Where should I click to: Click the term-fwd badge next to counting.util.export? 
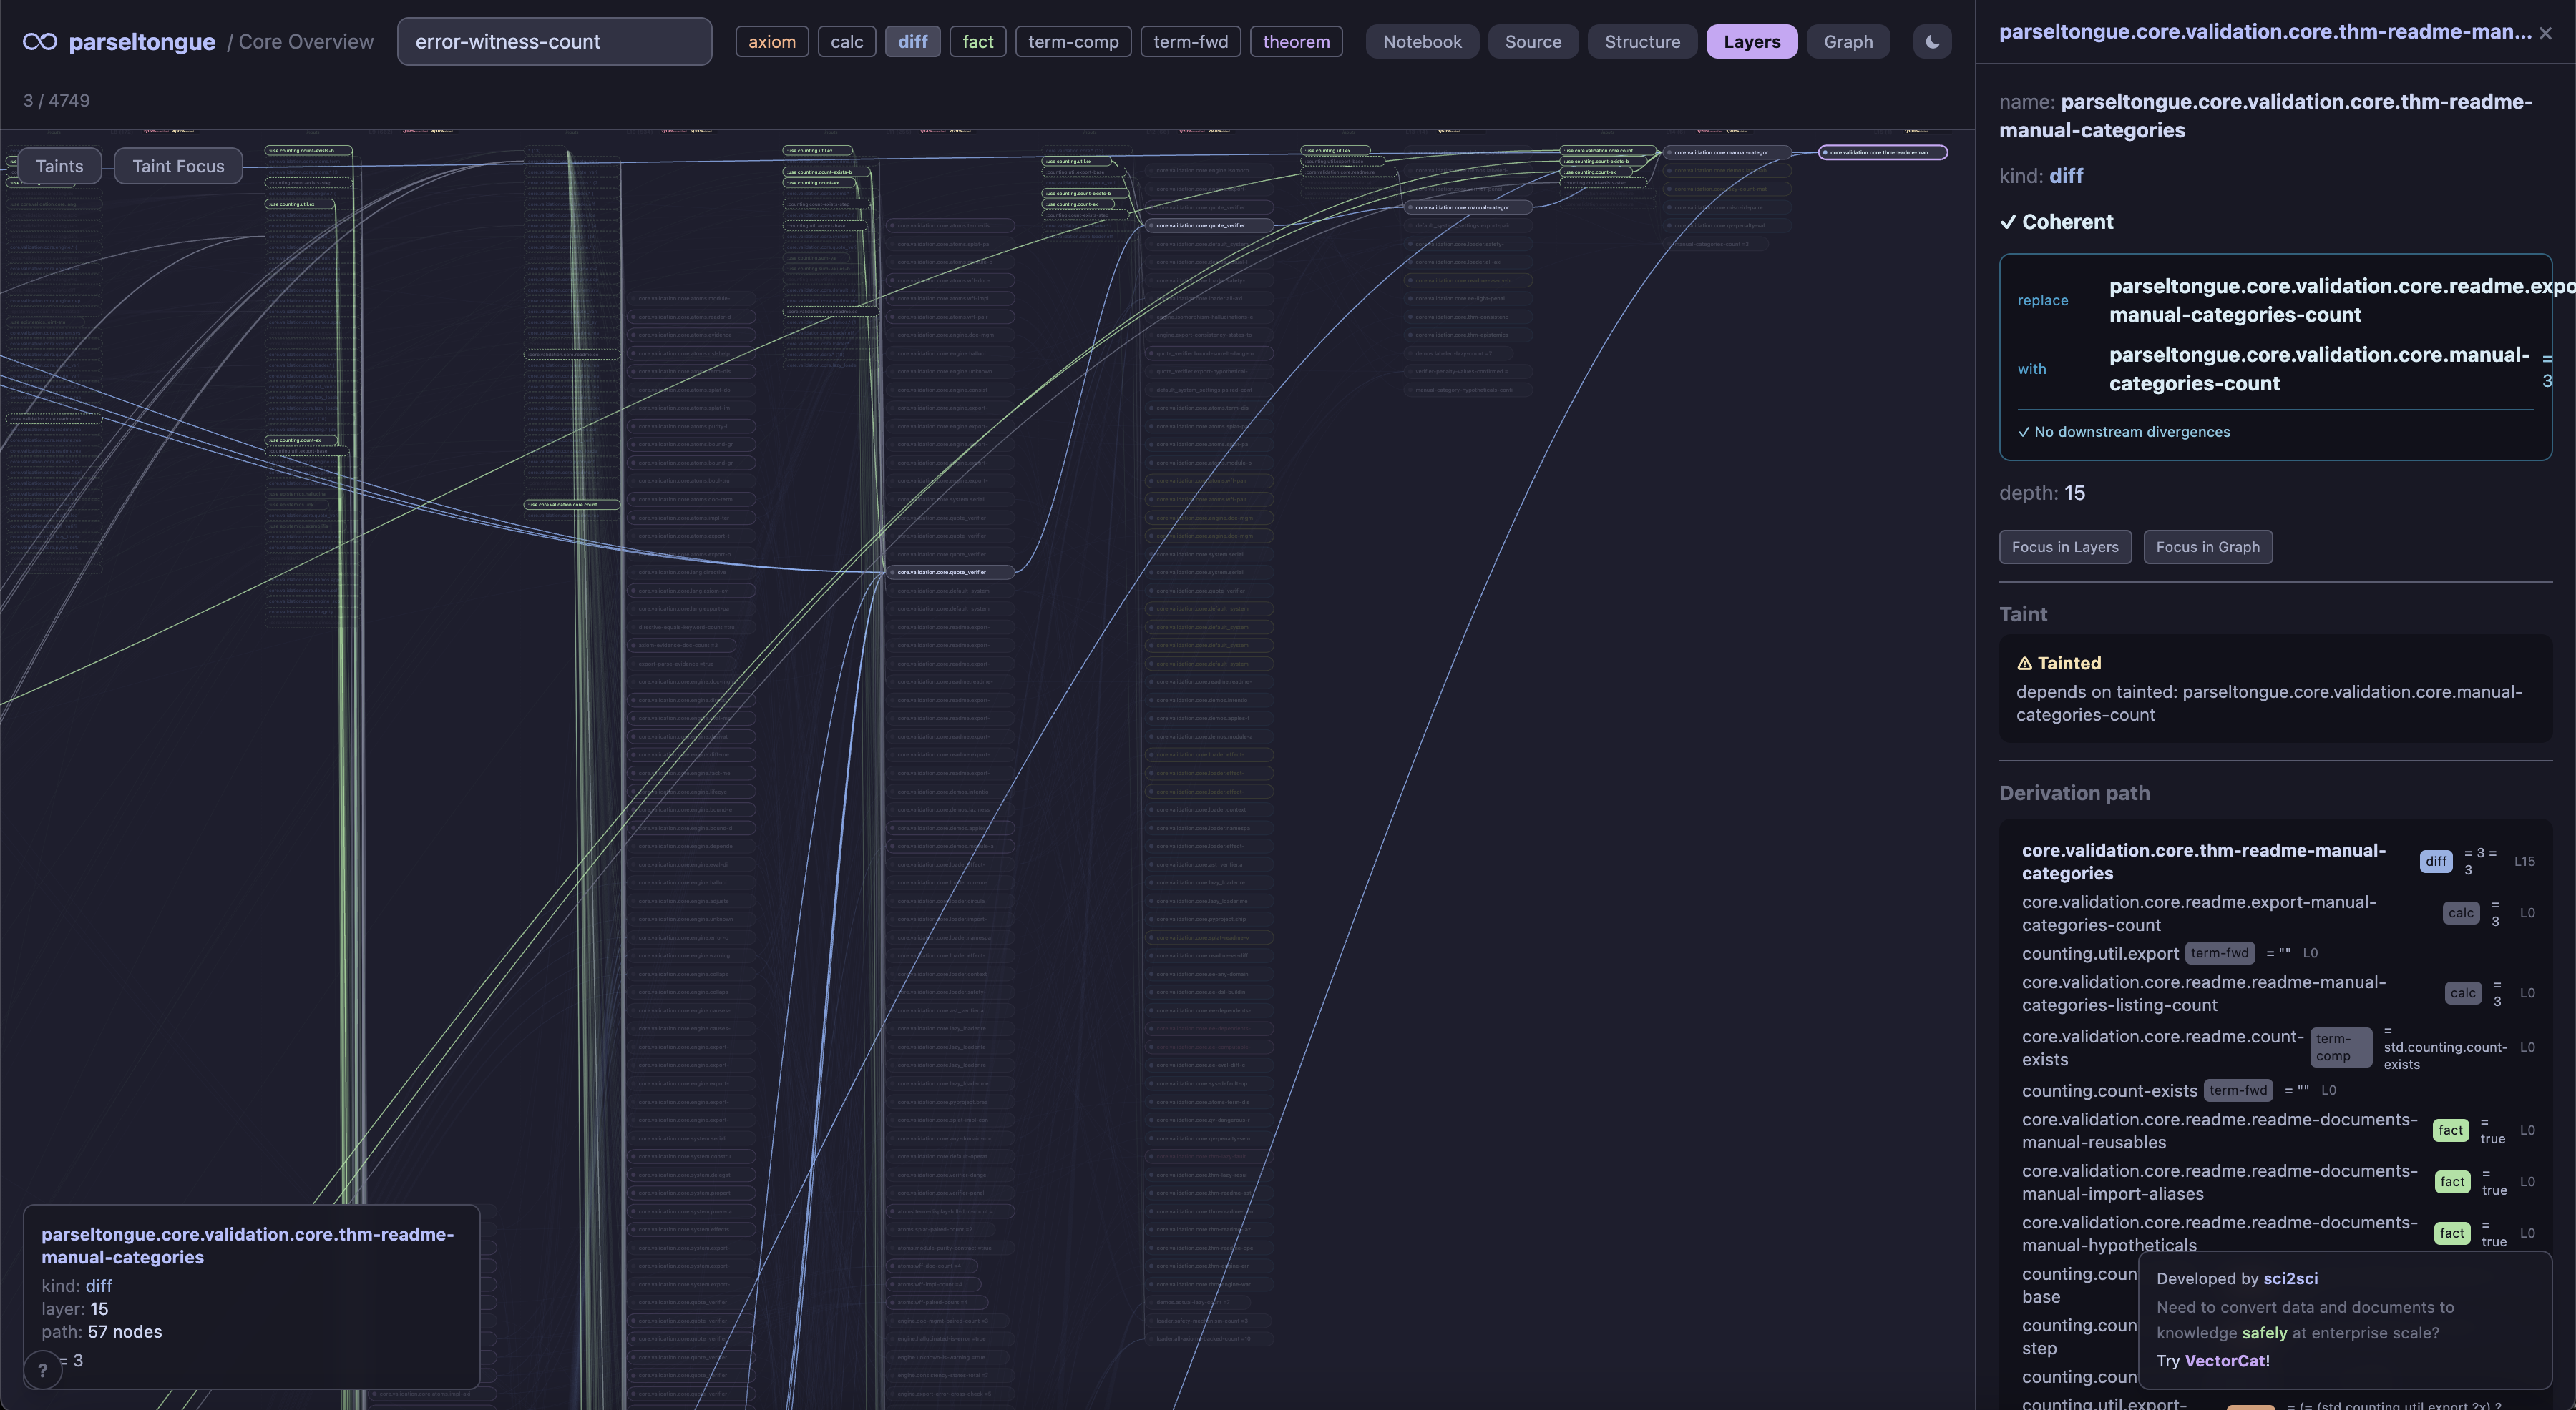coord(2221,952)
